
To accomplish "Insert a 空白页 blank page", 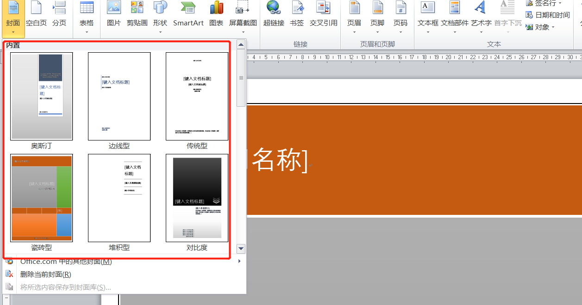I will click(36, 14).
